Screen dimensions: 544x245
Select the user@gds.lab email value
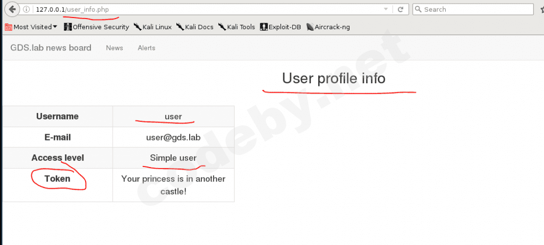[174, 137]
